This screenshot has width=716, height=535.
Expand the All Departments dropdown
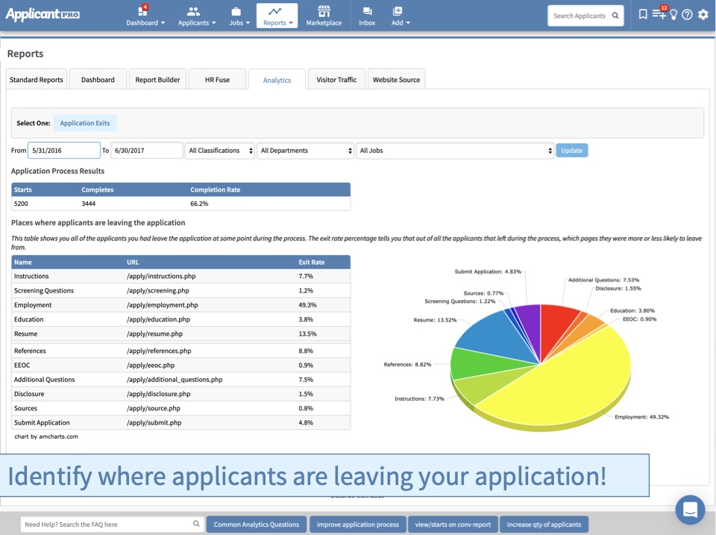click(305, 150)
